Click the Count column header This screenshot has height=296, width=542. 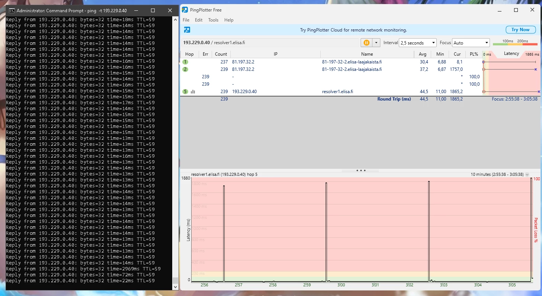pos(221,54)
